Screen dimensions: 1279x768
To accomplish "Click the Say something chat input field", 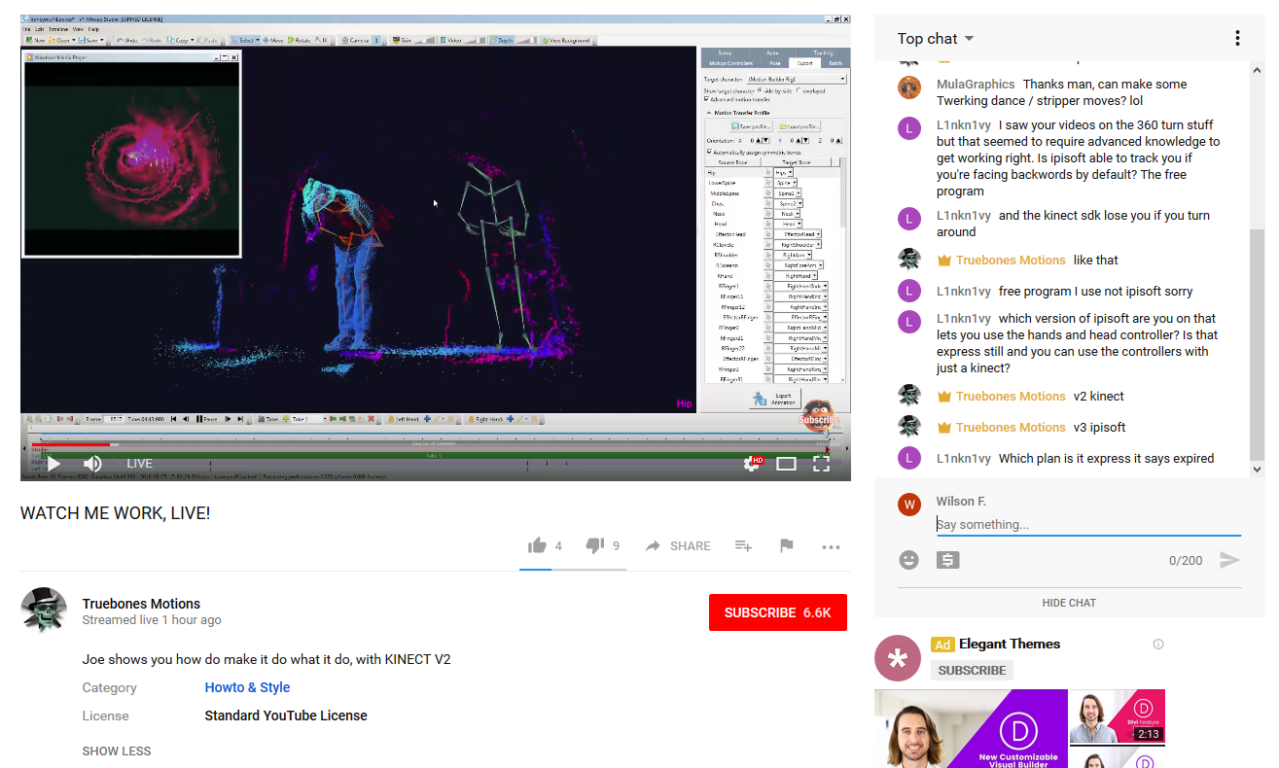I will click(x=1088, y=524).
